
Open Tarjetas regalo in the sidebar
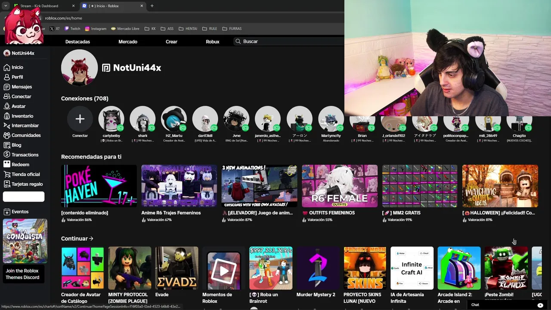(23, 184)
